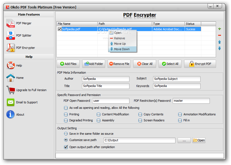Click the Email to Support envelope icon
231x165 pixels.
(10, 102)
